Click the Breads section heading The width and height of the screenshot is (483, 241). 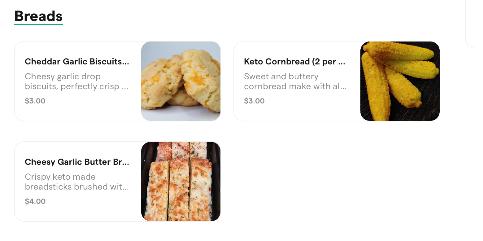click(x=38, y=16)
